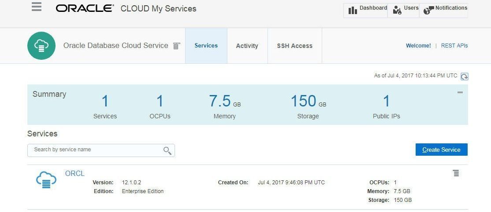
Task: Click the Search by service name field
Action: click(101, 150)
